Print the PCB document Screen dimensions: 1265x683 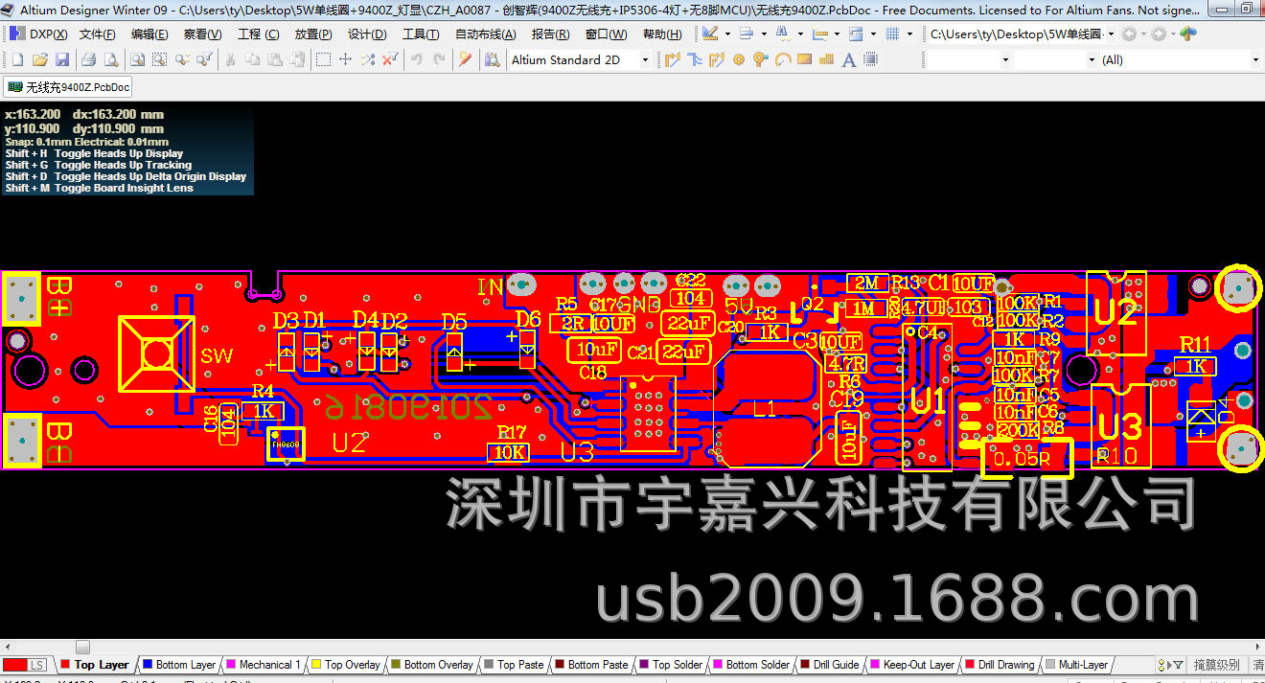[88, 59]
